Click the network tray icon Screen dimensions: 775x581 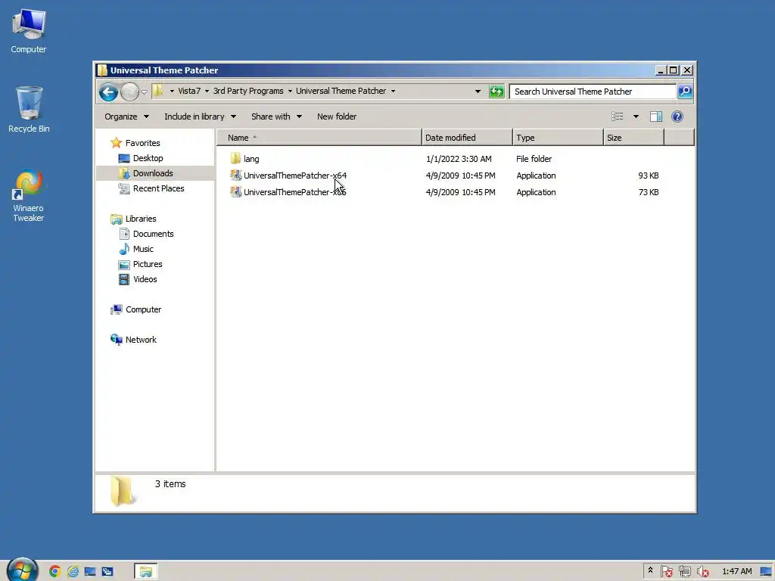coord(684,572)
